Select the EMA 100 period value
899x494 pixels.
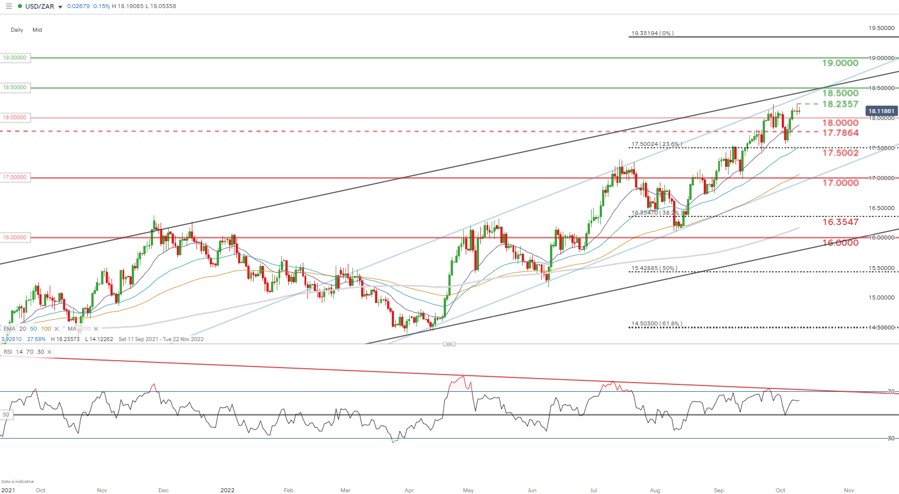[x=46, y=329]
